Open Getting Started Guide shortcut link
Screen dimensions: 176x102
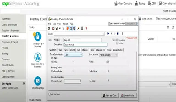[10, 88]
